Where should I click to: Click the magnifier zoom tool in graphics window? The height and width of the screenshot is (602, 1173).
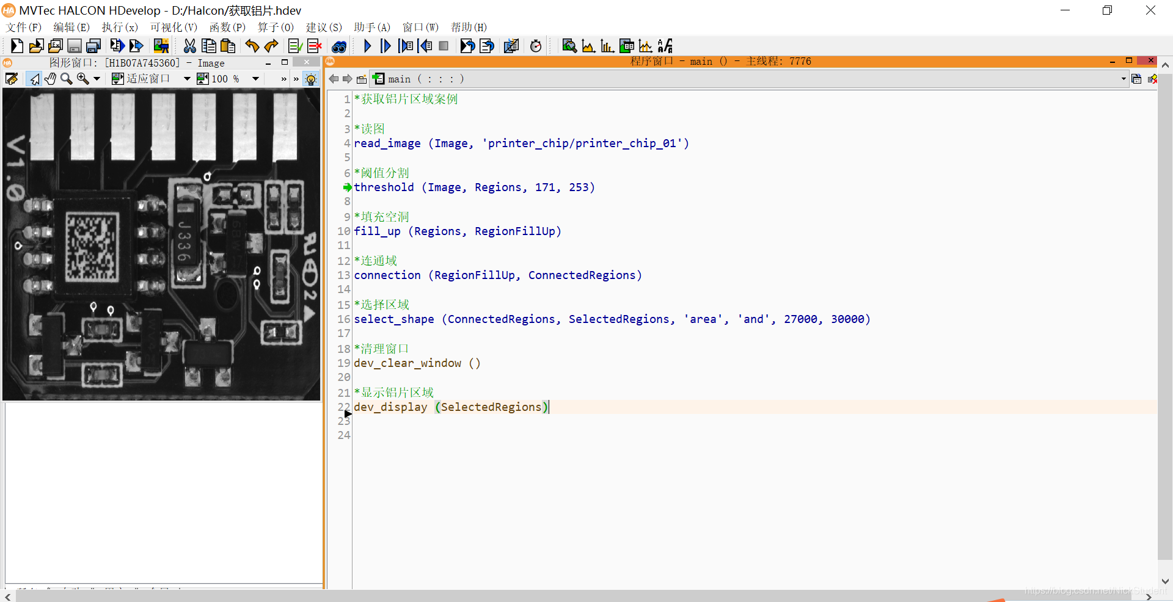67,79
